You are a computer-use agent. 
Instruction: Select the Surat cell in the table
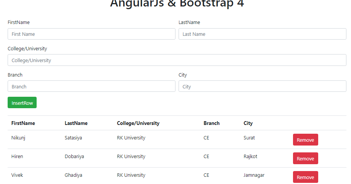(249, 138)
